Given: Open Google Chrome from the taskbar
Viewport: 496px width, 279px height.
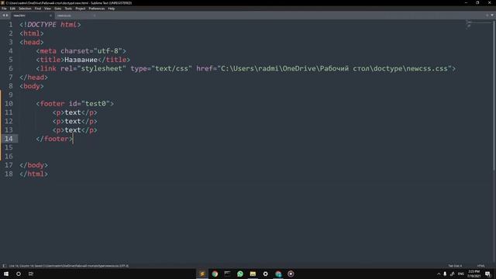Looking at the screenshot, I should pos(215,274).
